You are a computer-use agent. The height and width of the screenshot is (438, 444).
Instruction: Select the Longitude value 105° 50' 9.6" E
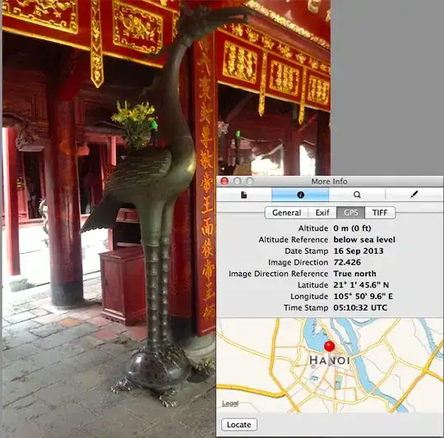363,296
